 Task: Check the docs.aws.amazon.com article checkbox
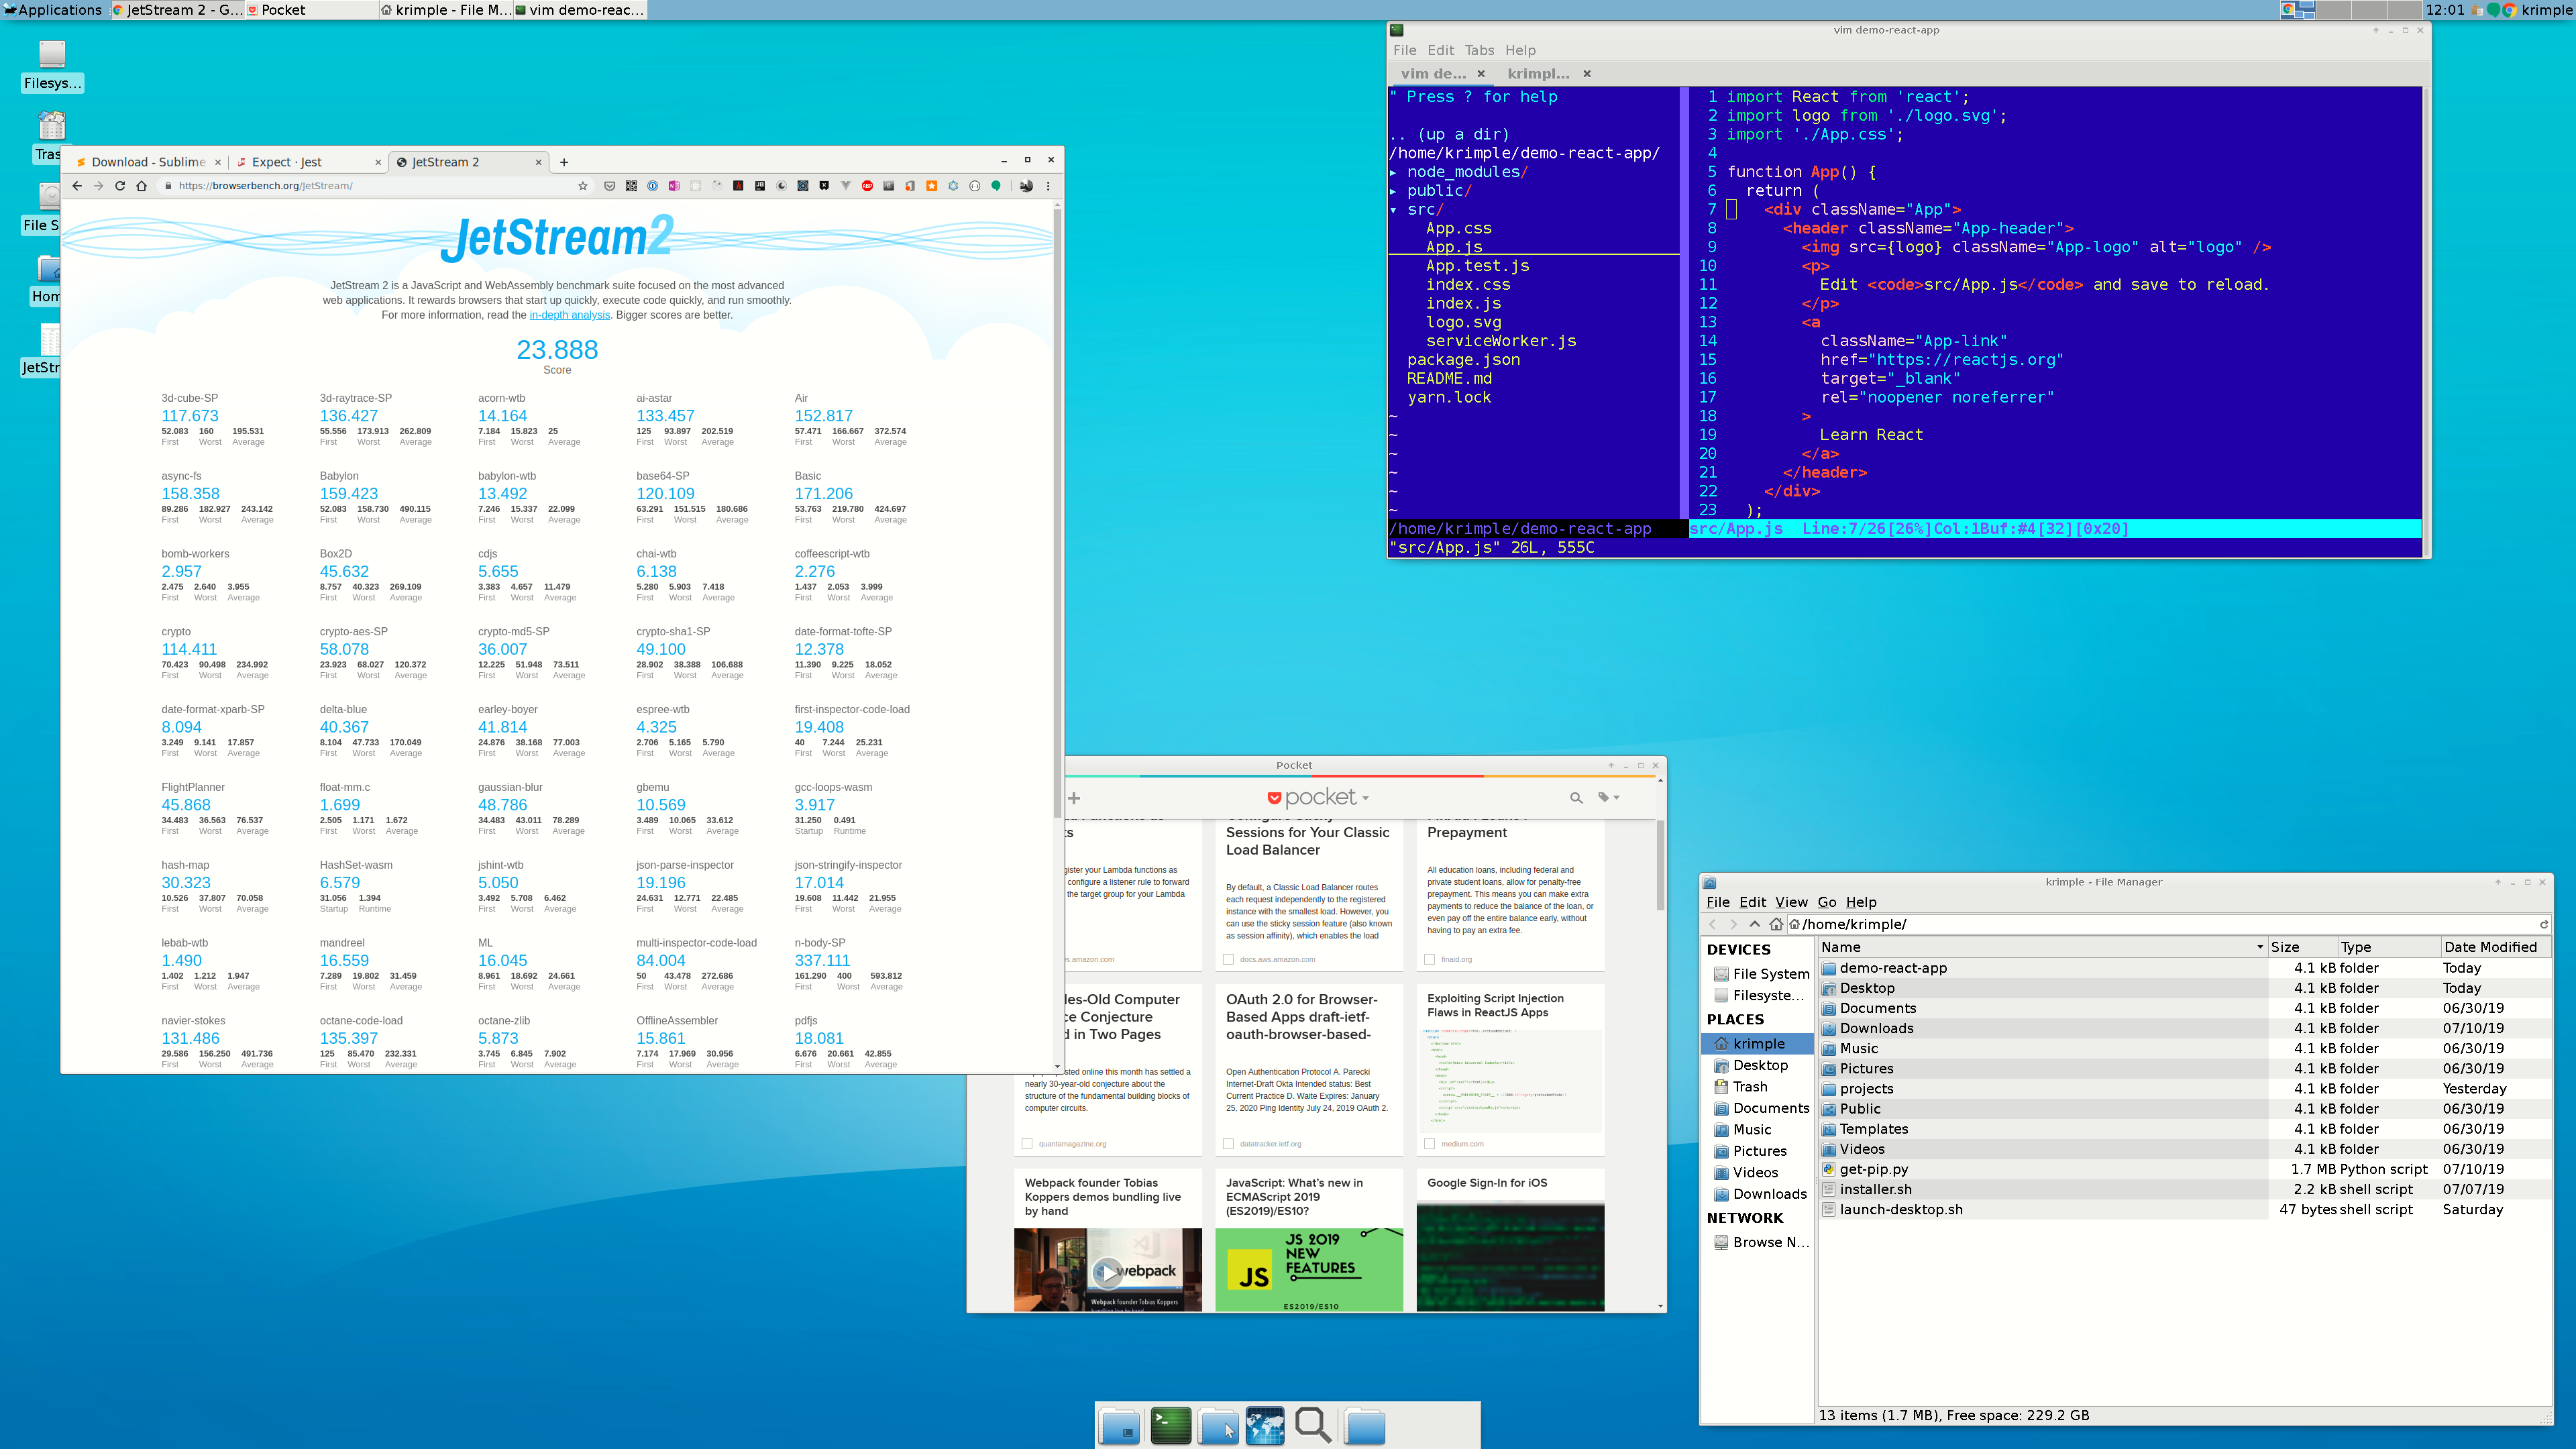[x=1229, y=959]
